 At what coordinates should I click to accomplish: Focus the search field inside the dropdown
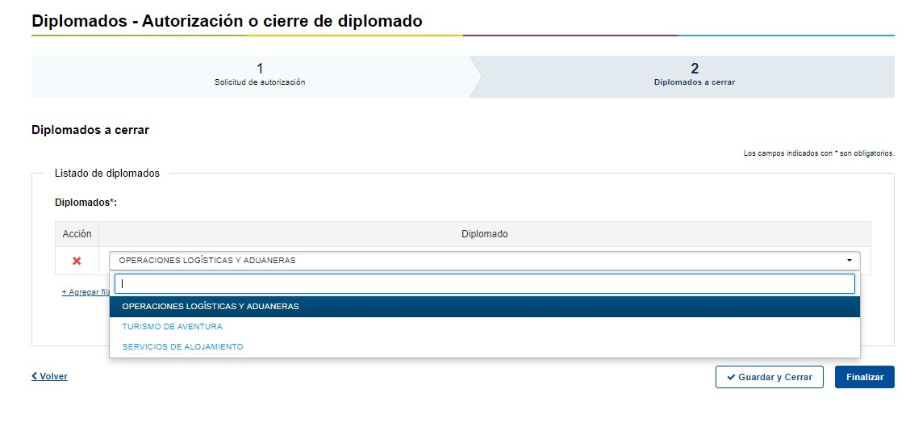[x=484, y=283]
